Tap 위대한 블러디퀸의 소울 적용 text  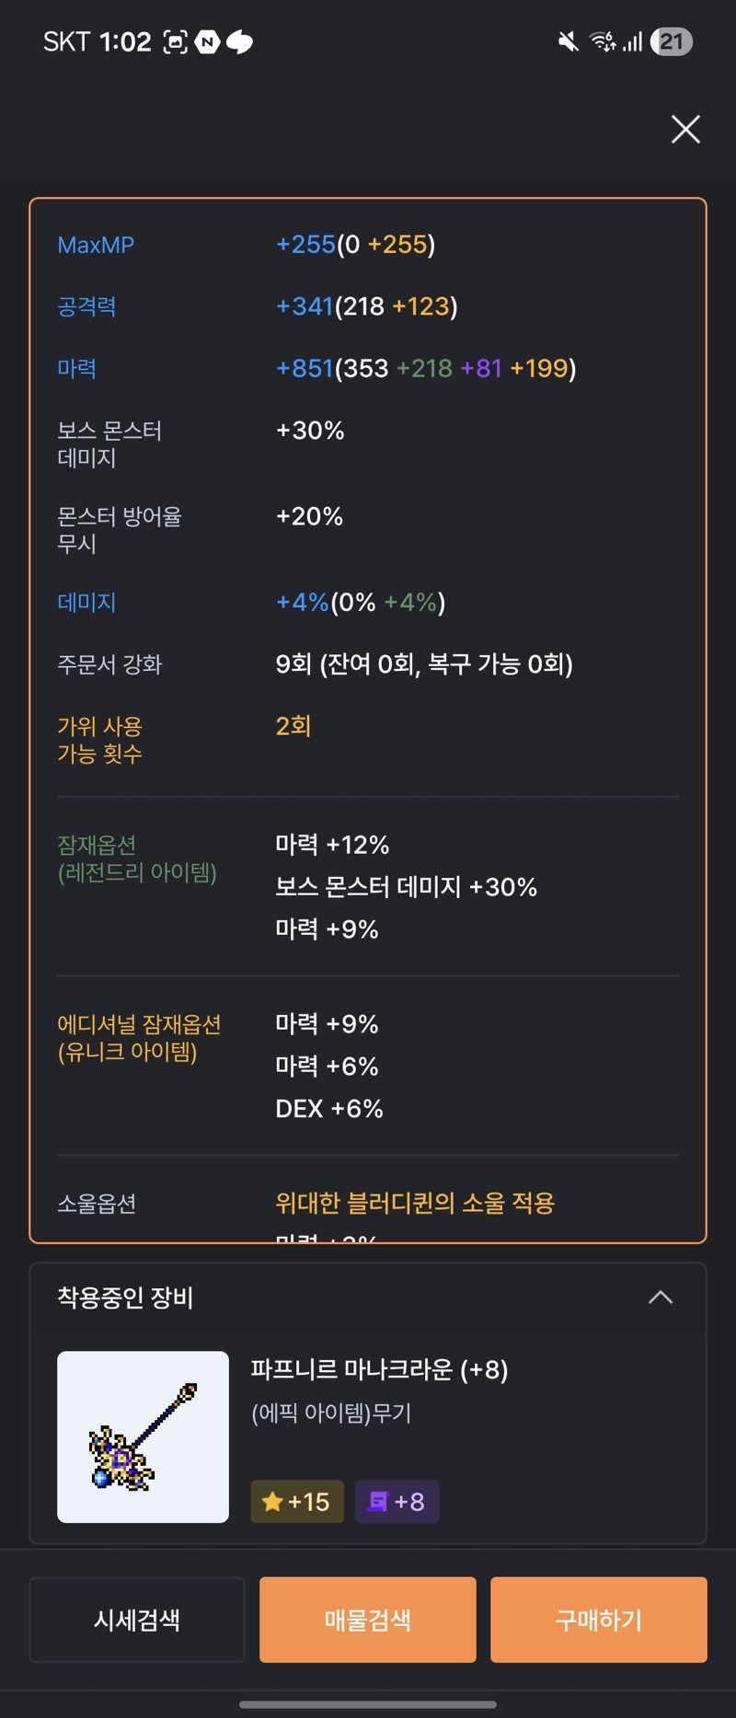(415, 1203)
